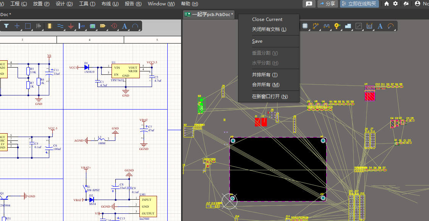
Task: Open the 工具 (T) menu
Action: tap(87, 3)
